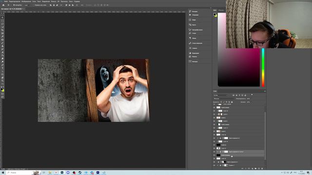Create a new layer via Layers panel

[259, 169]
